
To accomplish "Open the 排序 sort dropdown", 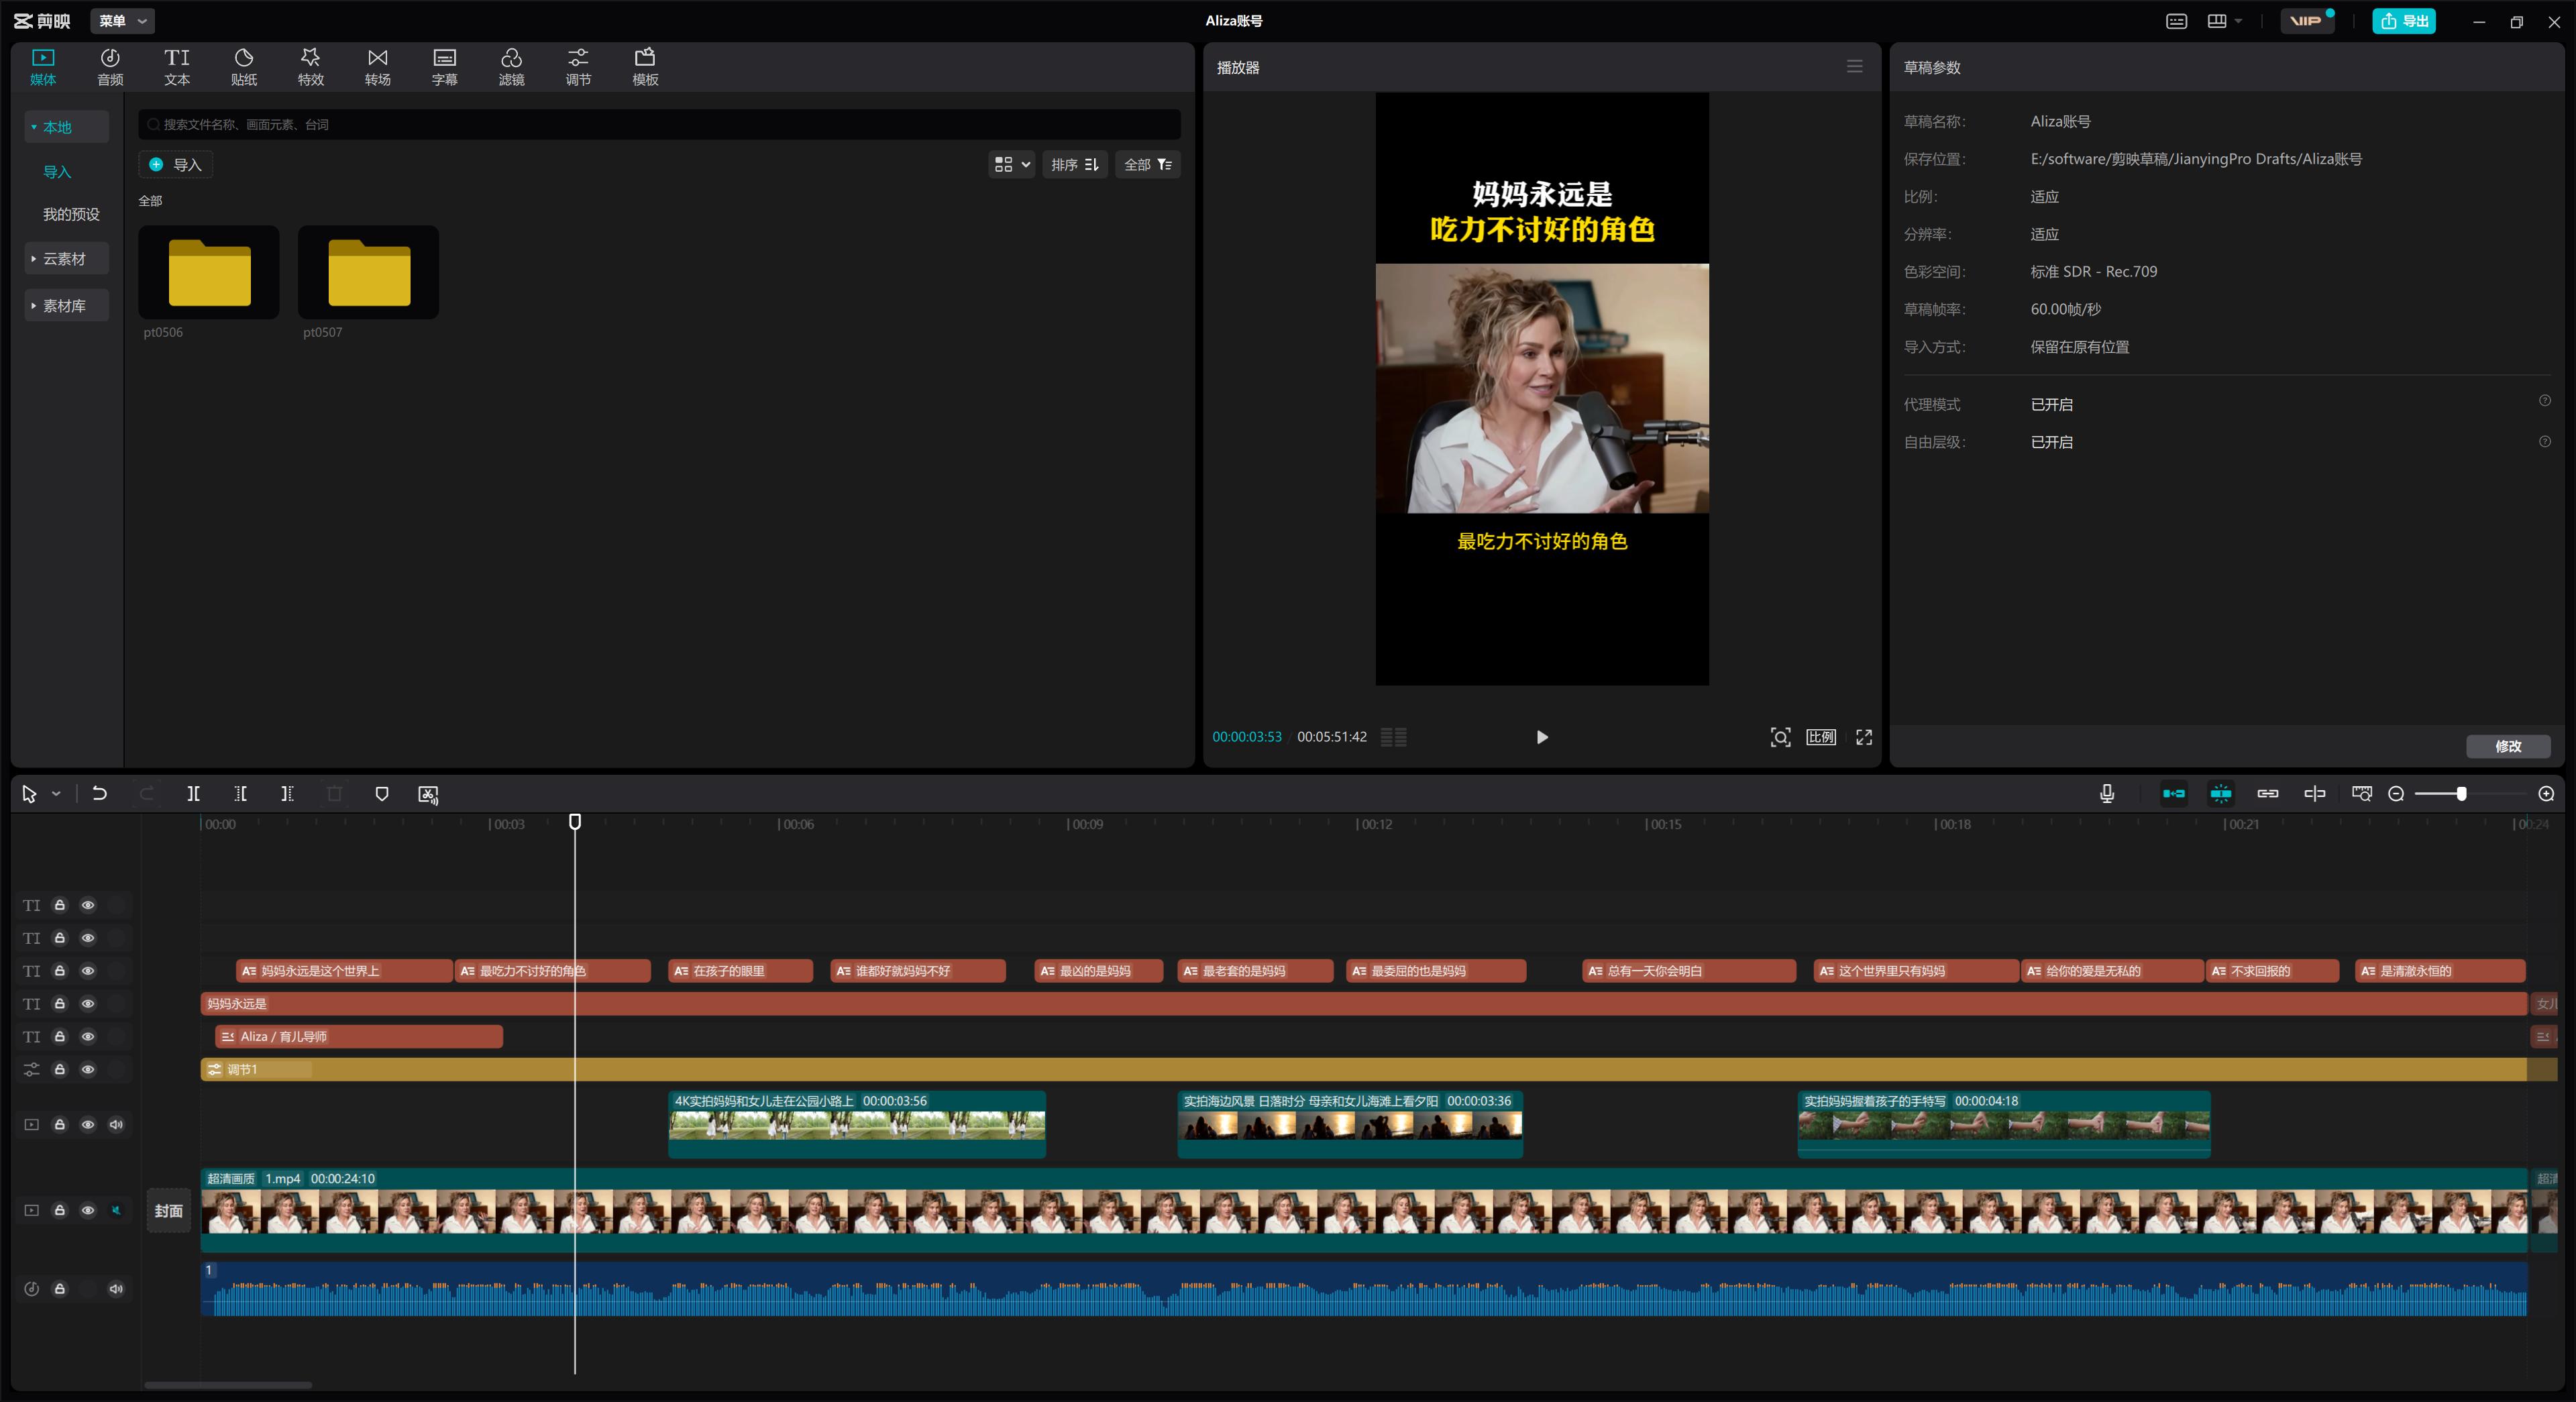I will pos(1074,165).
